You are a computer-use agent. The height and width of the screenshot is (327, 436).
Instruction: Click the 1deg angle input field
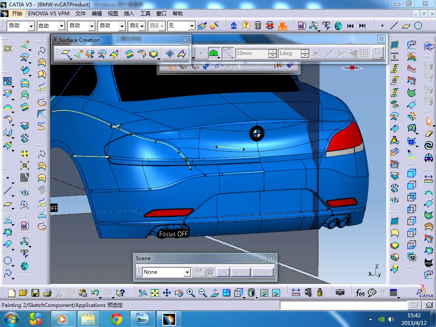tap(290, 53)
